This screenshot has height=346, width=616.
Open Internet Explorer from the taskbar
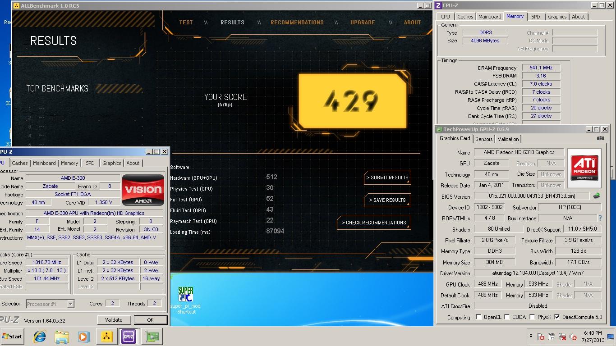click(x=40, y=336)
